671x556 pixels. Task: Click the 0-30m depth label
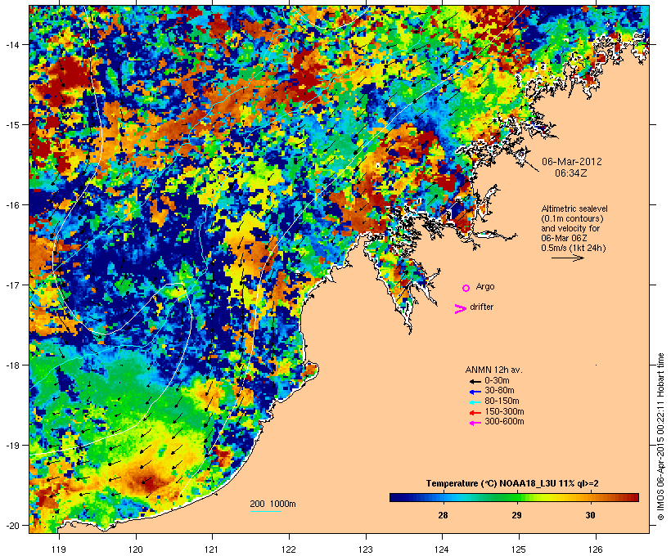click(x=497, y=381)
